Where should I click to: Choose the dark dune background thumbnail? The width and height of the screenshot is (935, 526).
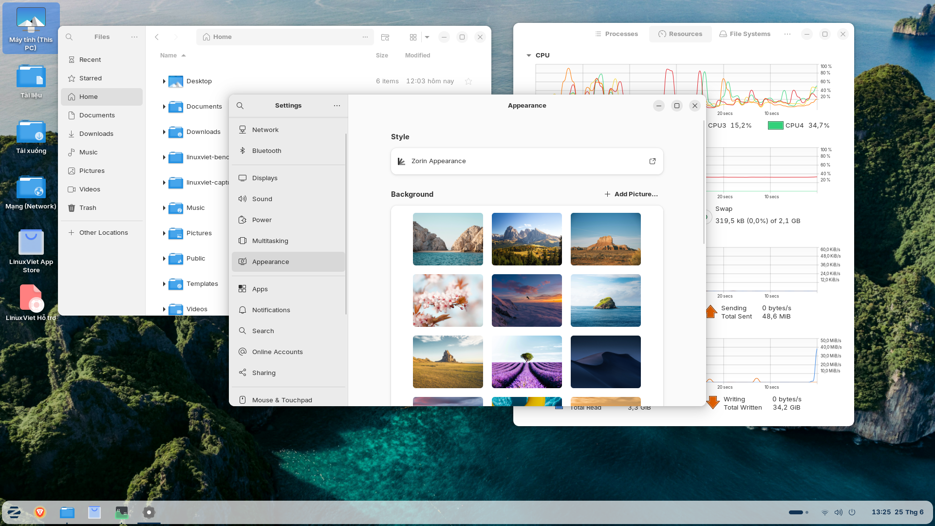pos(606,362)
